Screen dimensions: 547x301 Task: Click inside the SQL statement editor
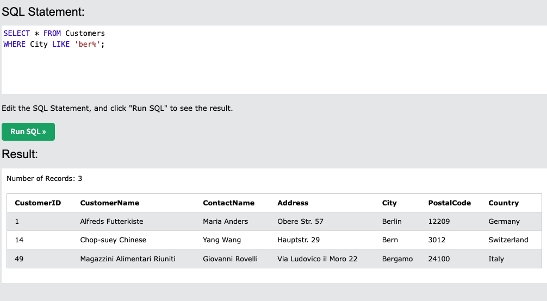click(x=273, y=60)
